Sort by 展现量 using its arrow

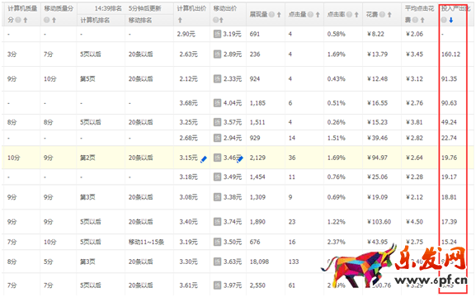tap(279, 15)
